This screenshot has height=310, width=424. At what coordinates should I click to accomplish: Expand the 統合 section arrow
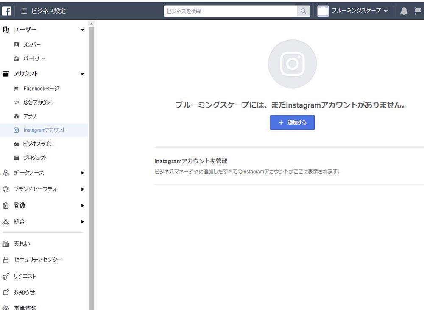pos(82,222)
